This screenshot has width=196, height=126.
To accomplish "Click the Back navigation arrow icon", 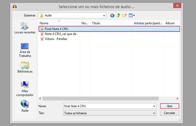I will pyautogui.click(x=112, y=15).
